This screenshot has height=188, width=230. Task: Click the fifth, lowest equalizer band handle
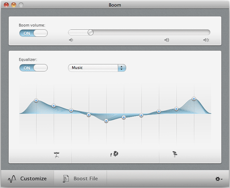click(x=106, y=121)
